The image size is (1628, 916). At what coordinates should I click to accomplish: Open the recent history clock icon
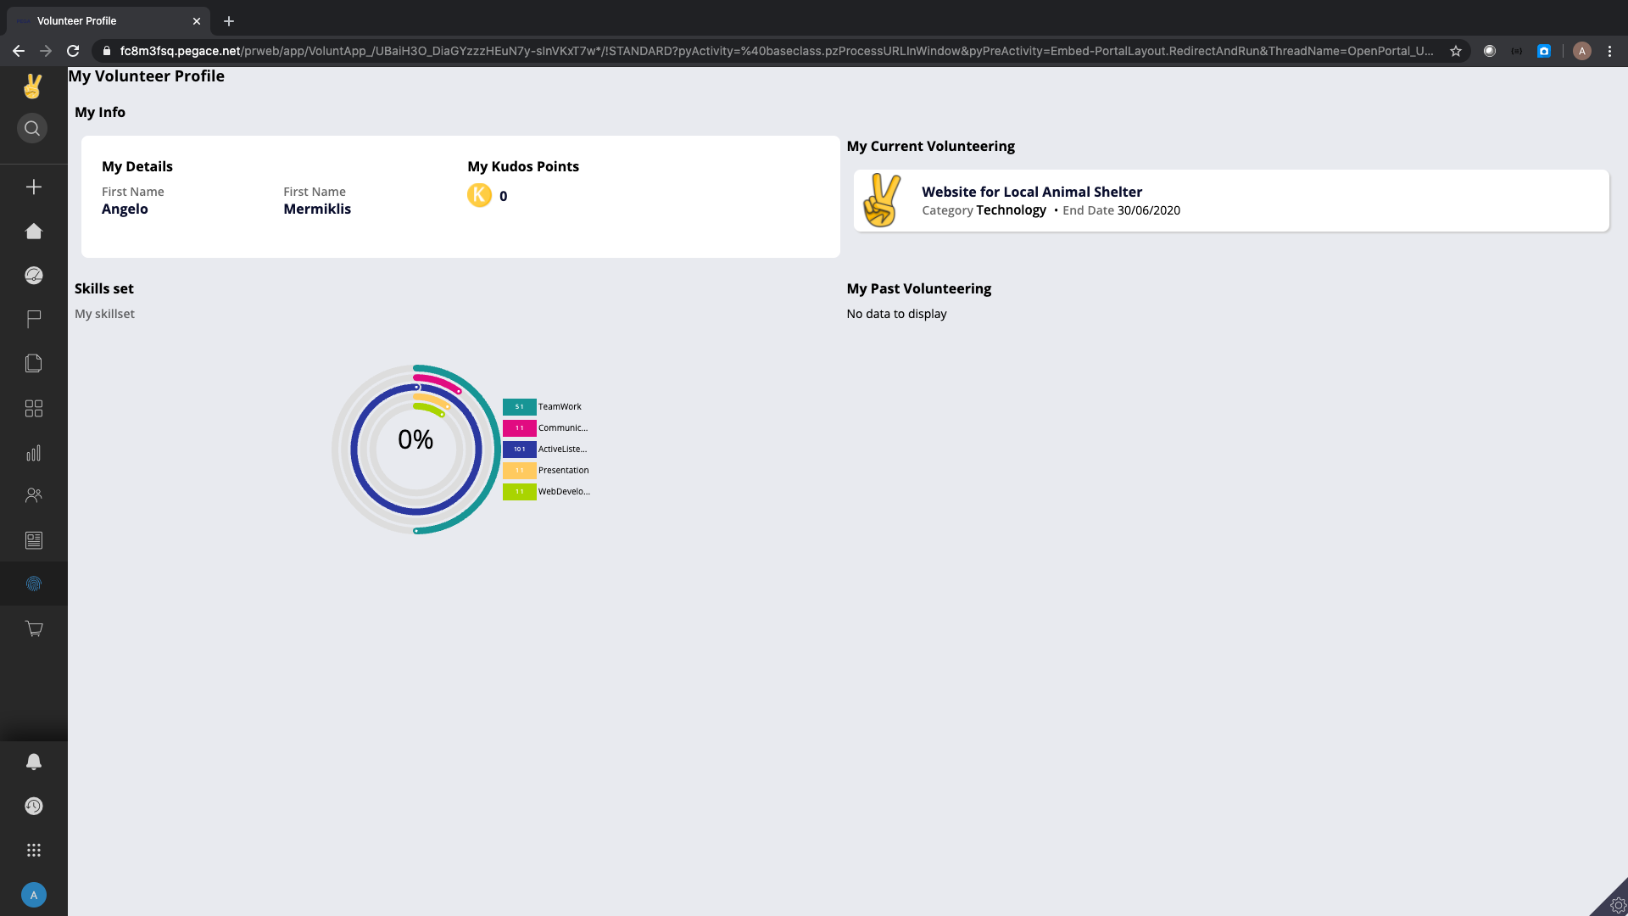click(x=34, y=806)
